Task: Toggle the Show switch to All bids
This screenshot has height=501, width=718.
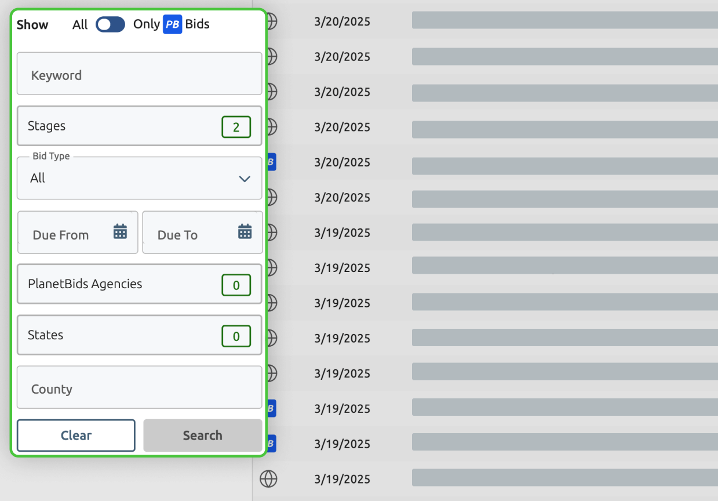Action: click(x=110, y=24)
